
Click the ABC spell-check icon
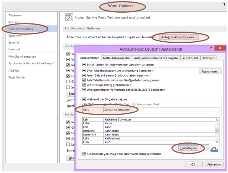(x=69, y=17)
